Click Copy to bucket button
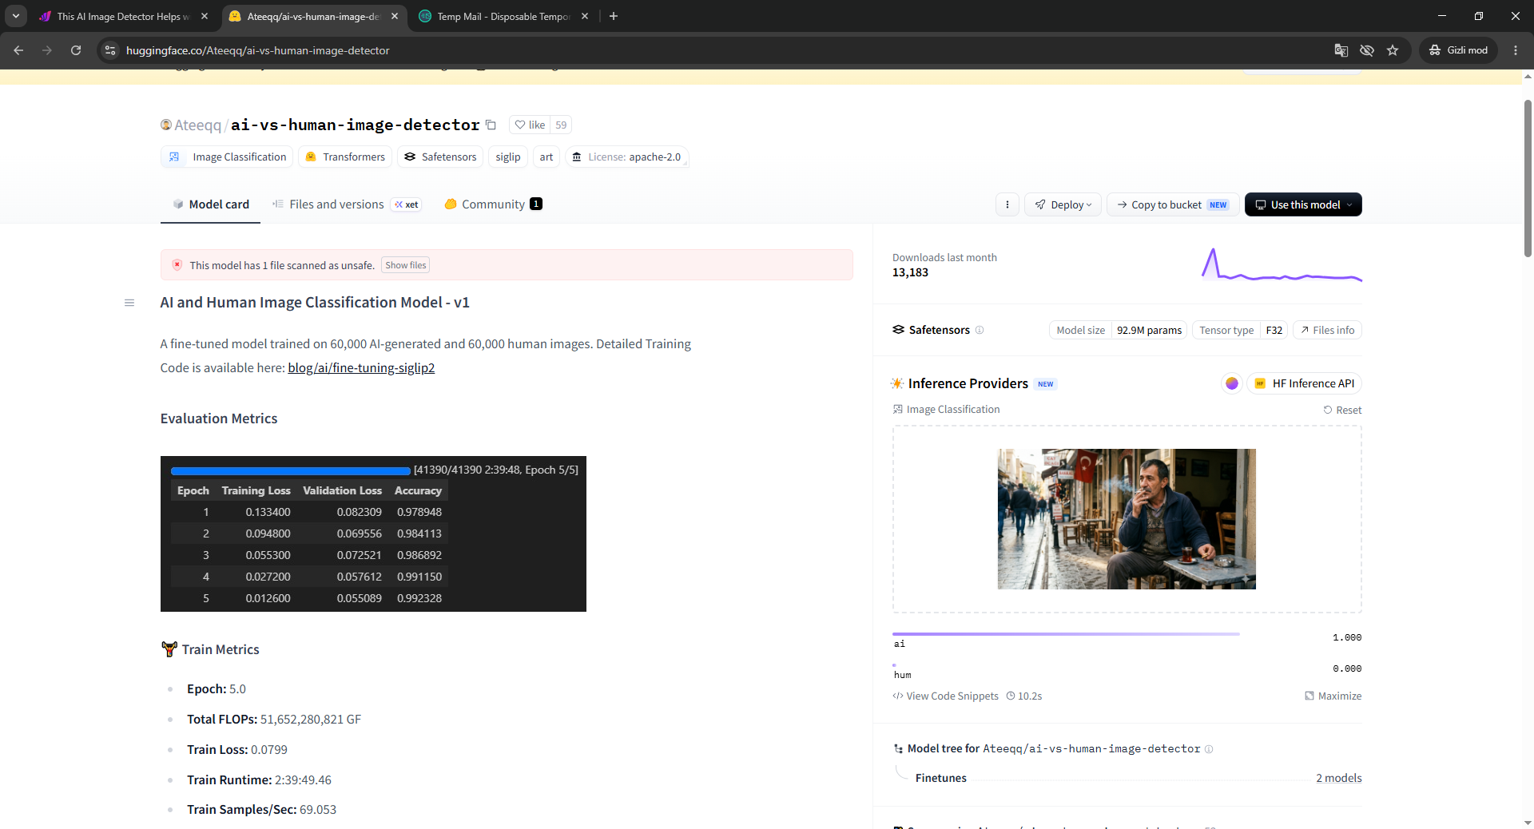The width and height of the screenshot is (1534, 829). (1173, 204)
